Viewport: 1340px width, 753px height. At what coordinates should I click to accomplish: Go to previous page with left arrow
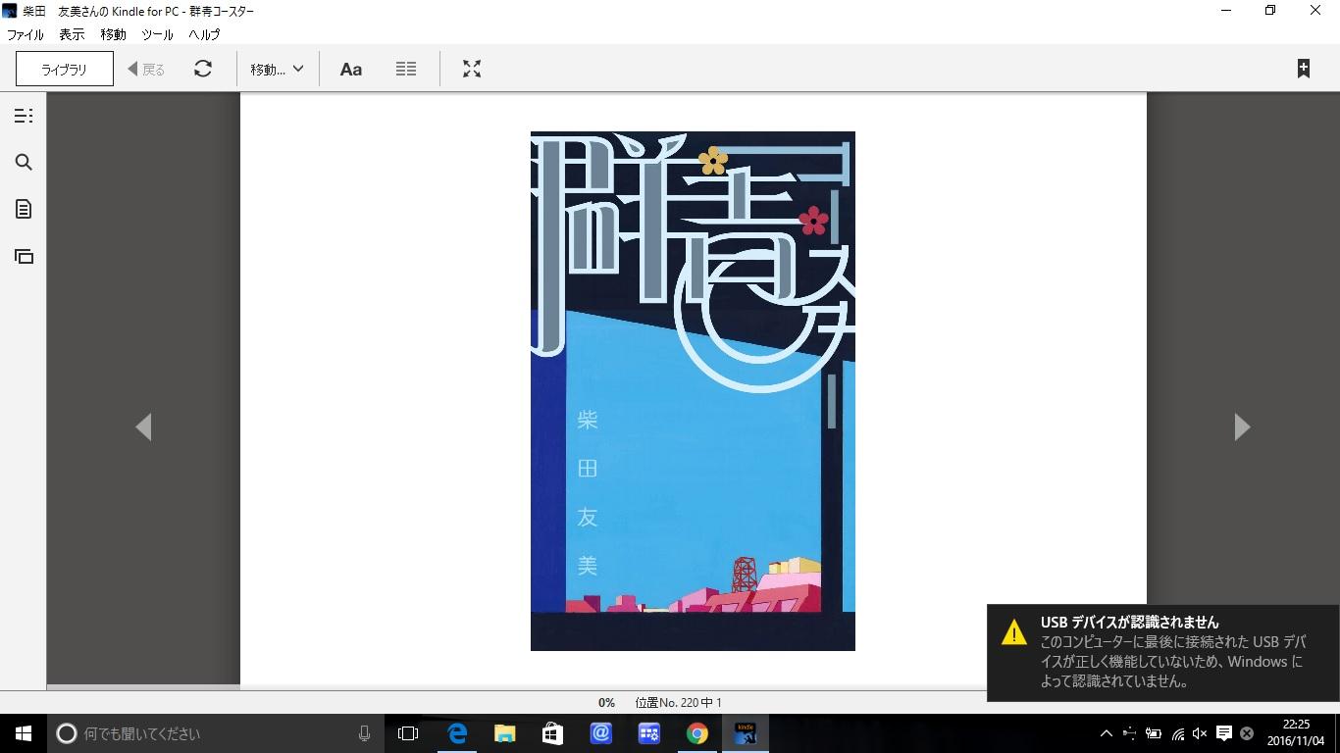[x=143, y=427]
